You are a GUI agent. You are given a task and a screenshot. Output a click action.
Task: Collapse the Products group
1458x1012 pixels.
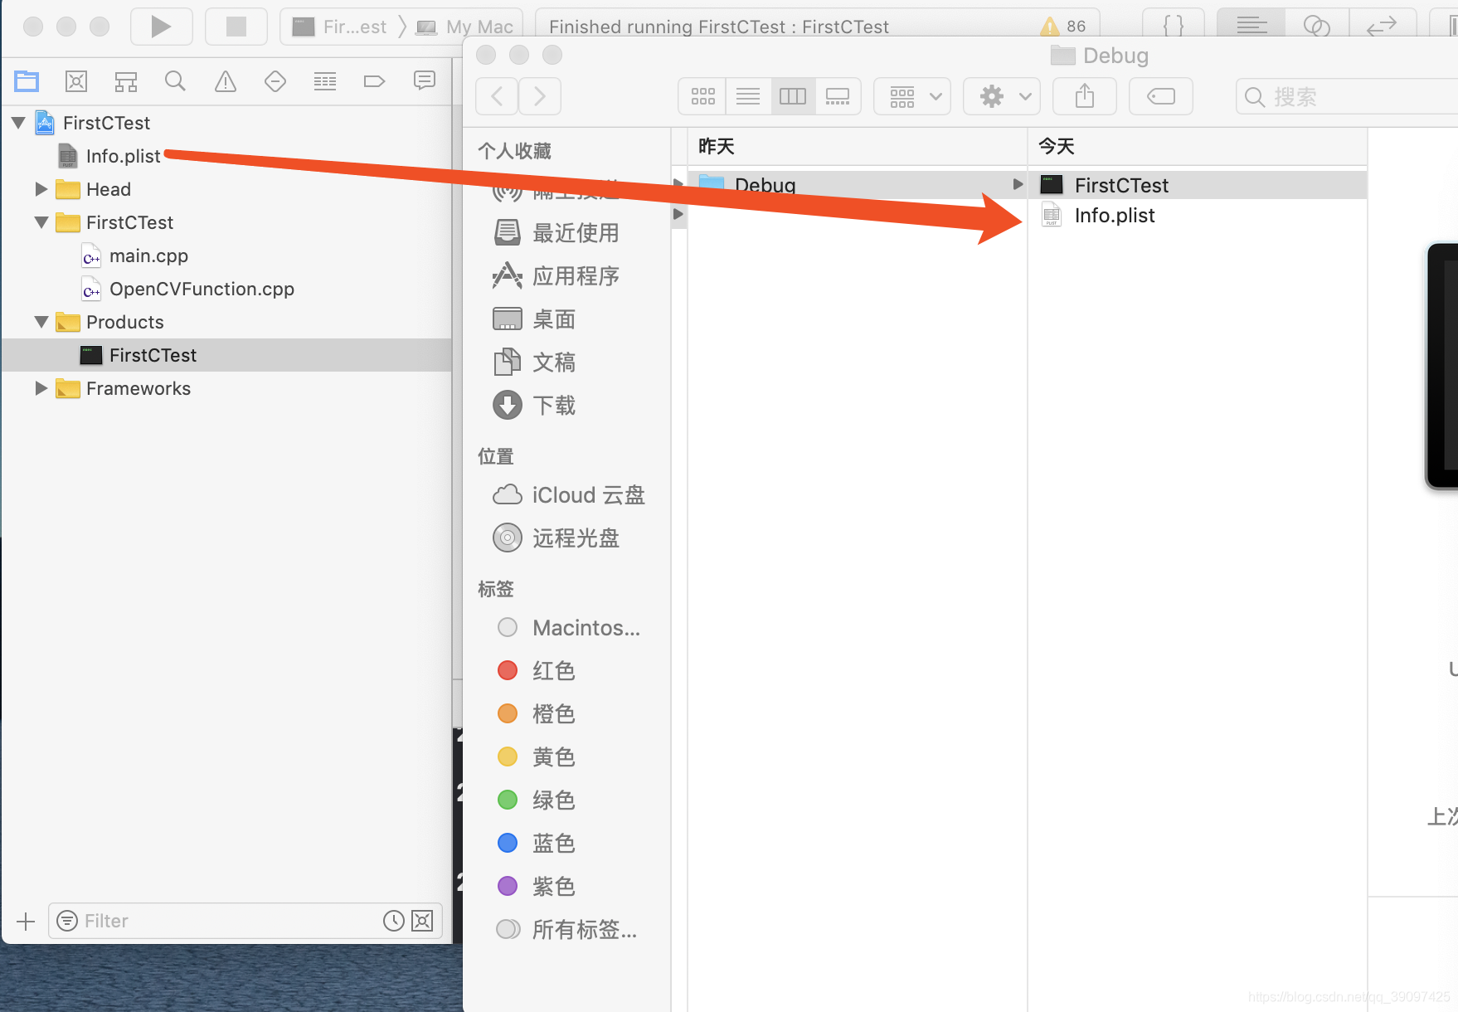pyautogui.click(x=41, y=322)
